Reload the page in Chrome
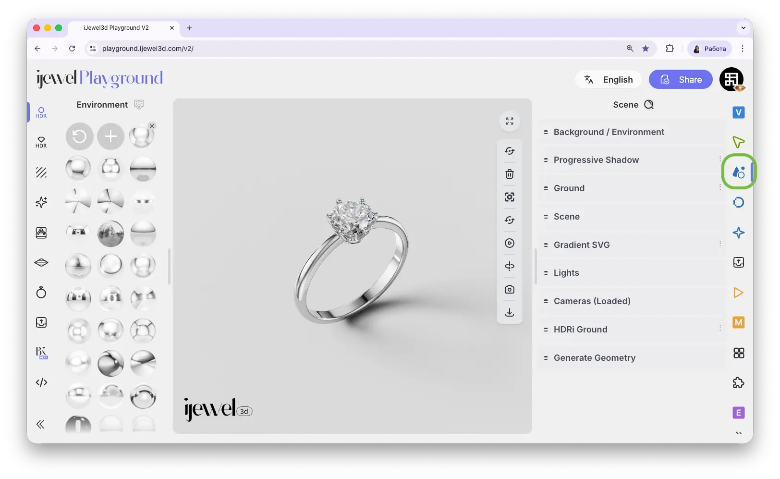Image resolution: width=780 pixels, height=479 pixels. (x=72, y=49)
